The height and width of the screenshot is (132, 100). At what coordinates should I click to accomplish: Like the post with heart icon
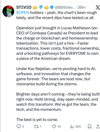(54, 127)
